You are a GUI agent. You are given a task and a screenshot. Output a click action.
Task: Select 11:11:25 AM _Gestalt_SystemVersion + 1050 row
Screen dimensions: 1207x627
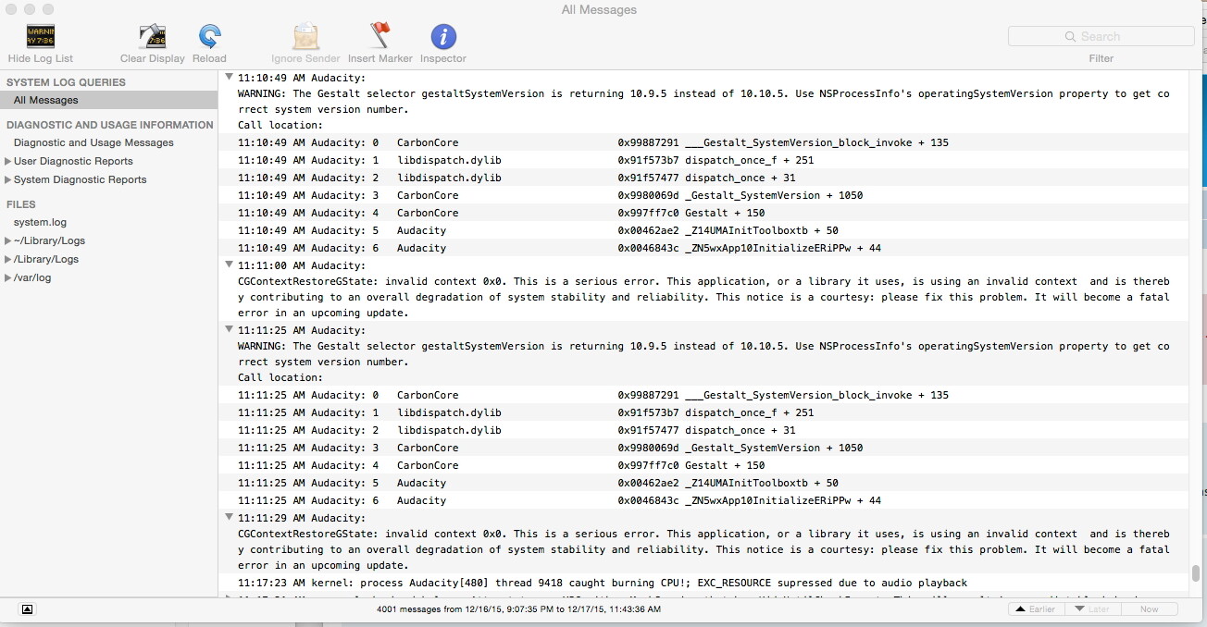(x=703, y=448)
